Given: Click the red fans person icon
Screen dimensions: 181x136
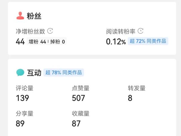Looking at the screenshot, I should click(x=20, y=16).
